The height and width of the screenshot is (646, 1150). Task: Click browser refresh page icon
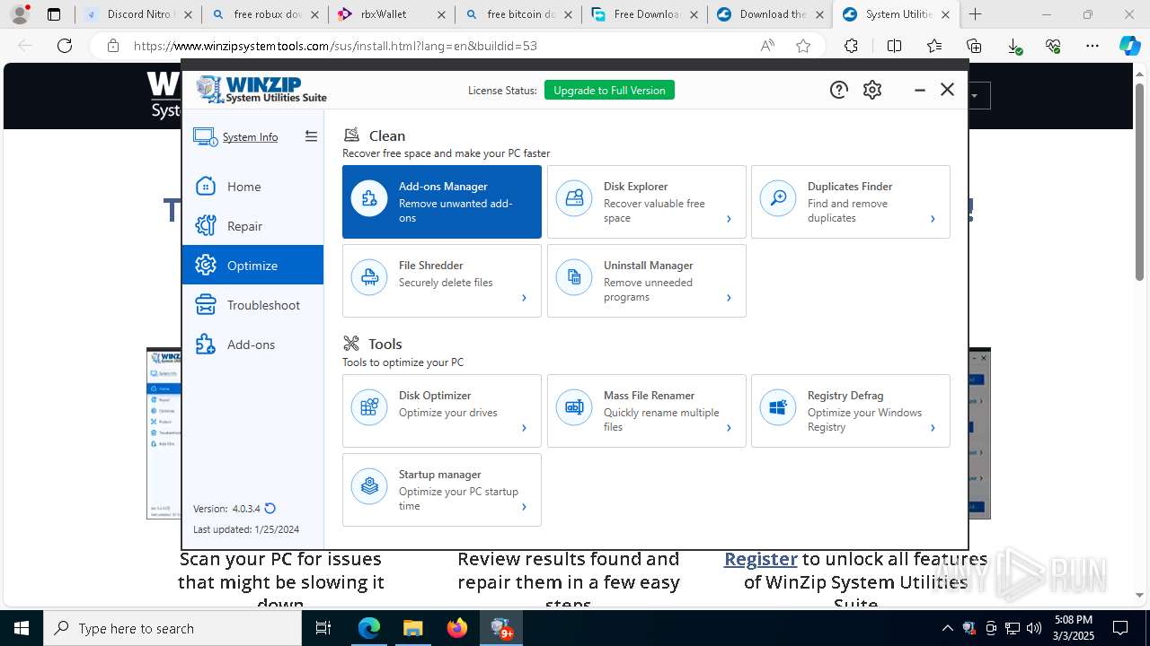[65, 46]
